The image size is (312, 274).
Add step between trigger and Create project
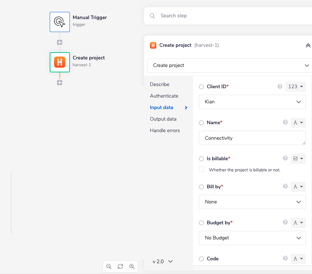click(60, 42)
